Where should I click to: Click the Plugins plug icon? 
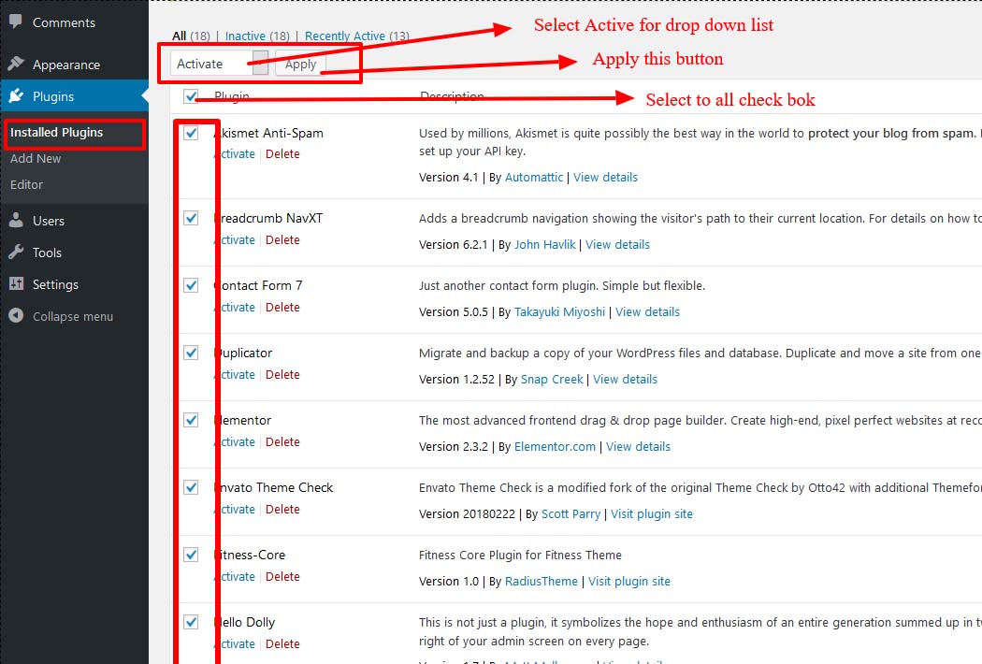[16, 95]
